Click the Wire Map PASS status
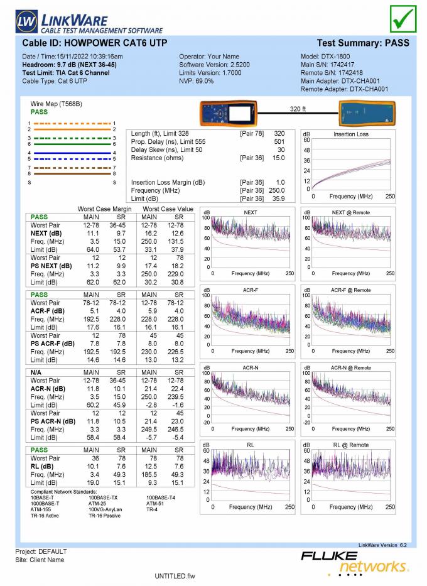Screen dimensions: 427x586 (x=39, y=112)
